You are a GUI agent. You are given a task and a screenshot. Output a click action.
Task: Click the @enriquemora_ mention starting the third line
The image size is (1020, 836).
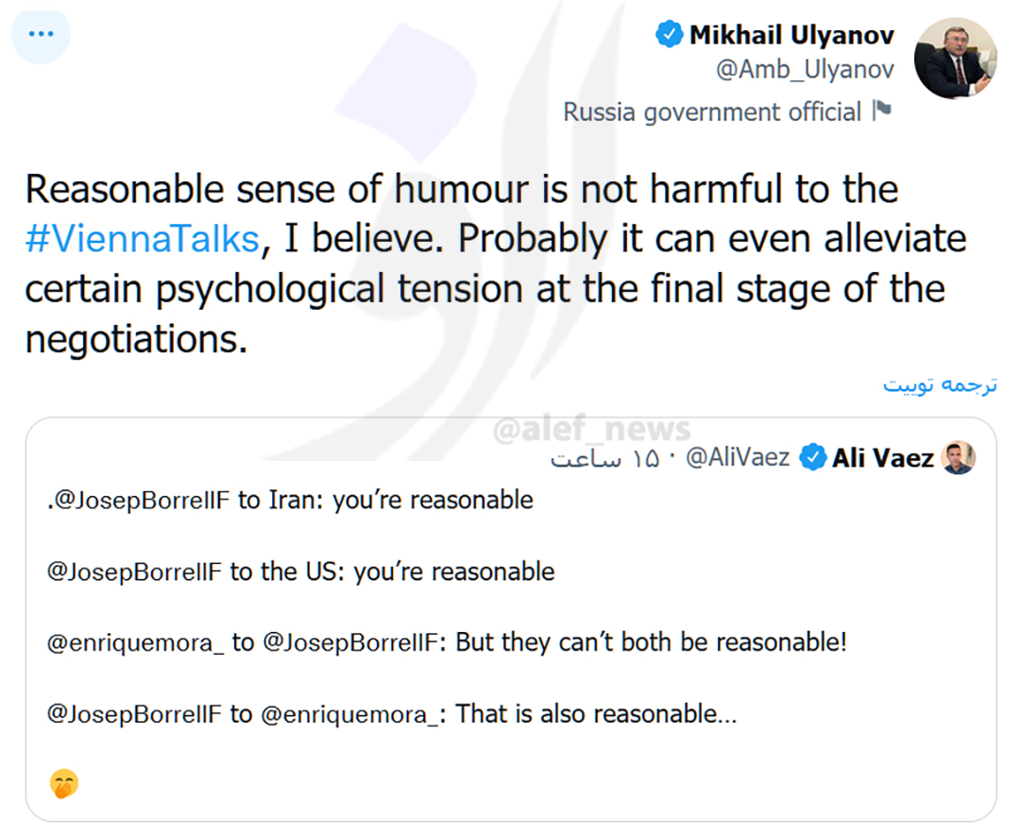(x=136, y=643)
